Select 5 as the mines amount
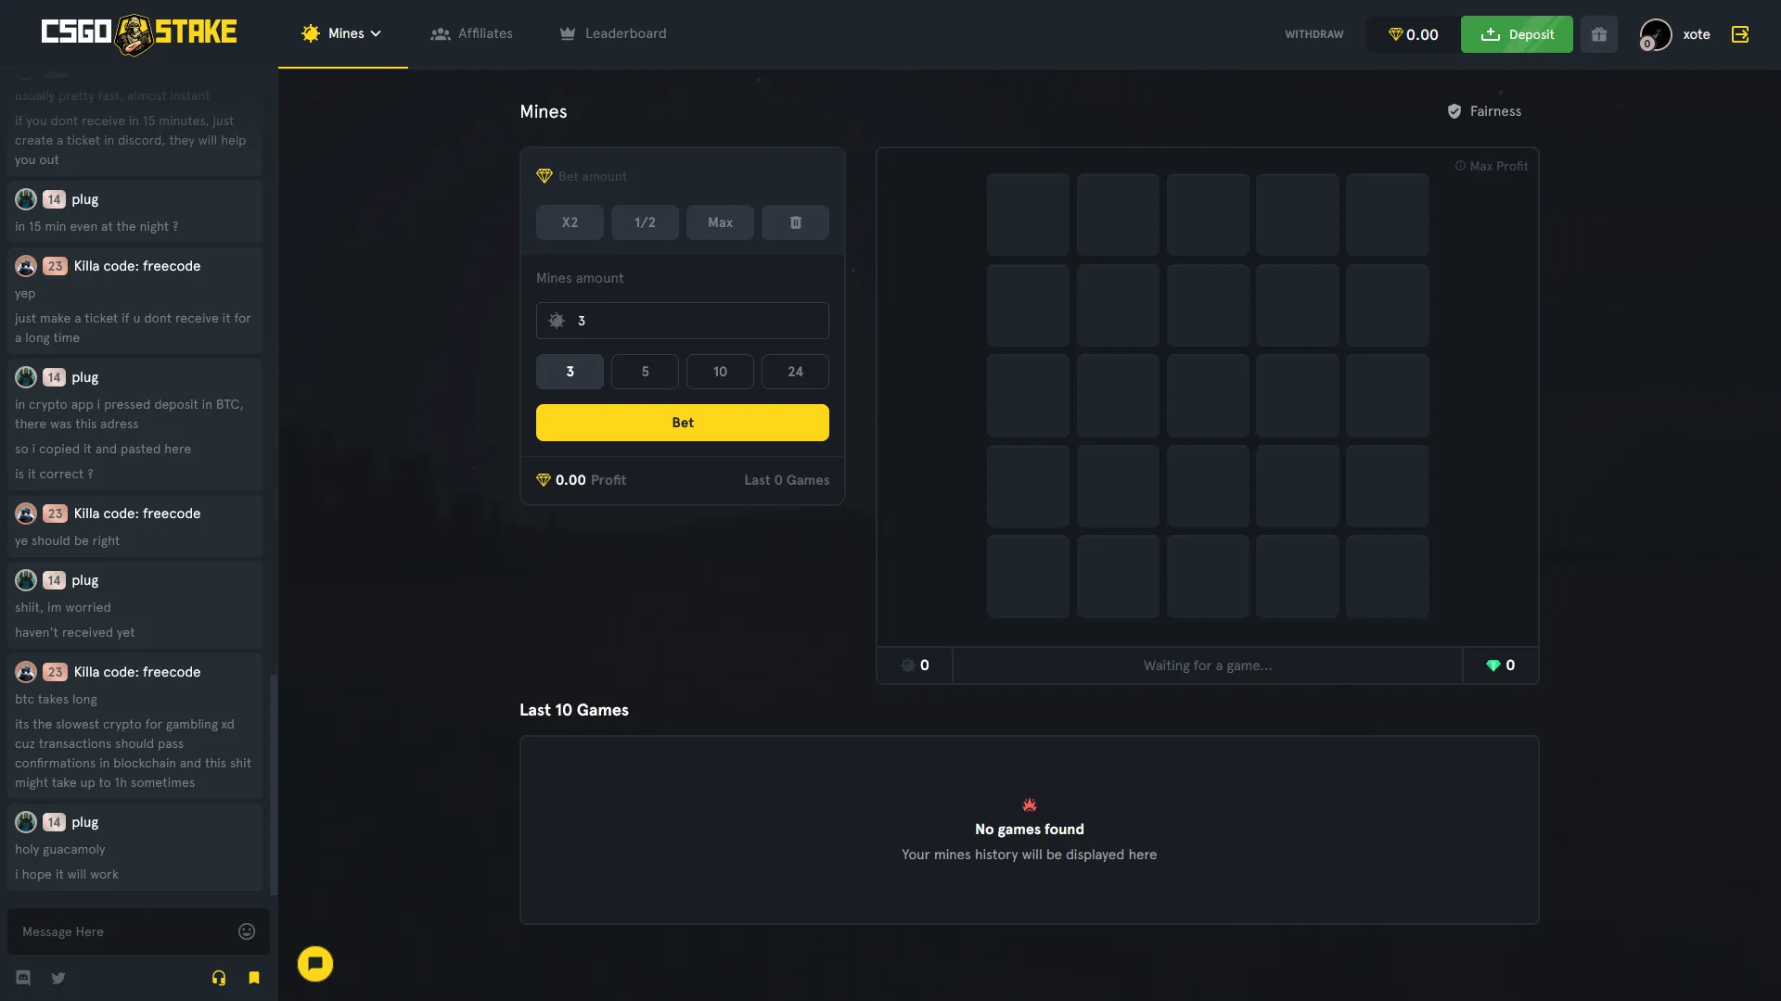The width and height of the screenshot is (1781, 1001). [645, 371]
